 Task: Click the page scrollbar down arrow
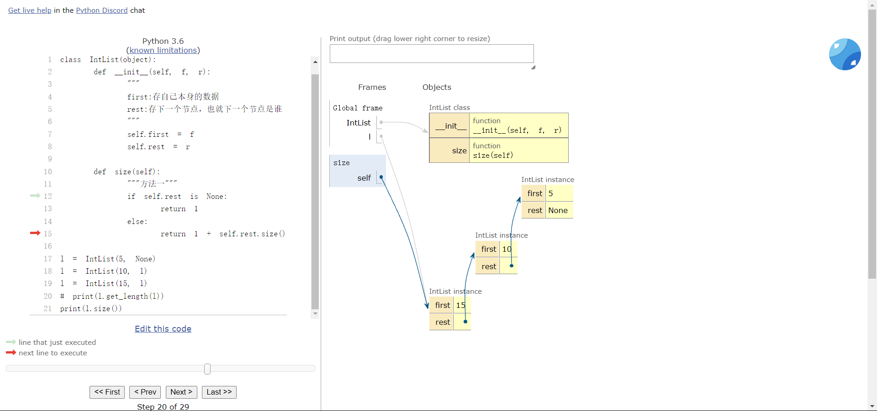coord(872,406)
